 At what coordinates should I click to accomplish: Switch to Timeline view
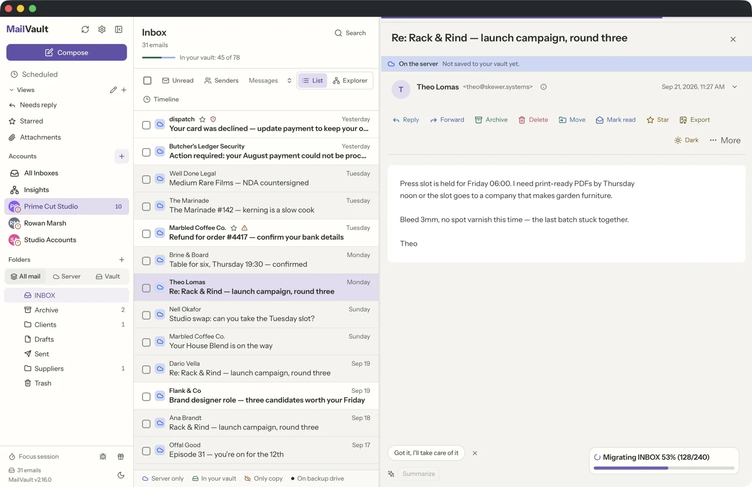point(161,99)
